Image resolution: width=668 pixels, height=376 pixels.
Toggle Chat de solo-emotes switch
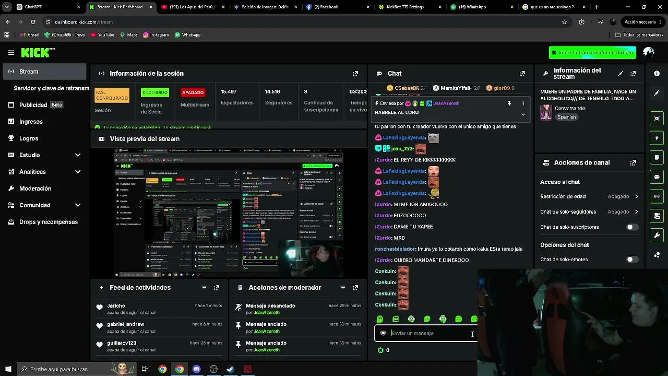tap(632, 260)
